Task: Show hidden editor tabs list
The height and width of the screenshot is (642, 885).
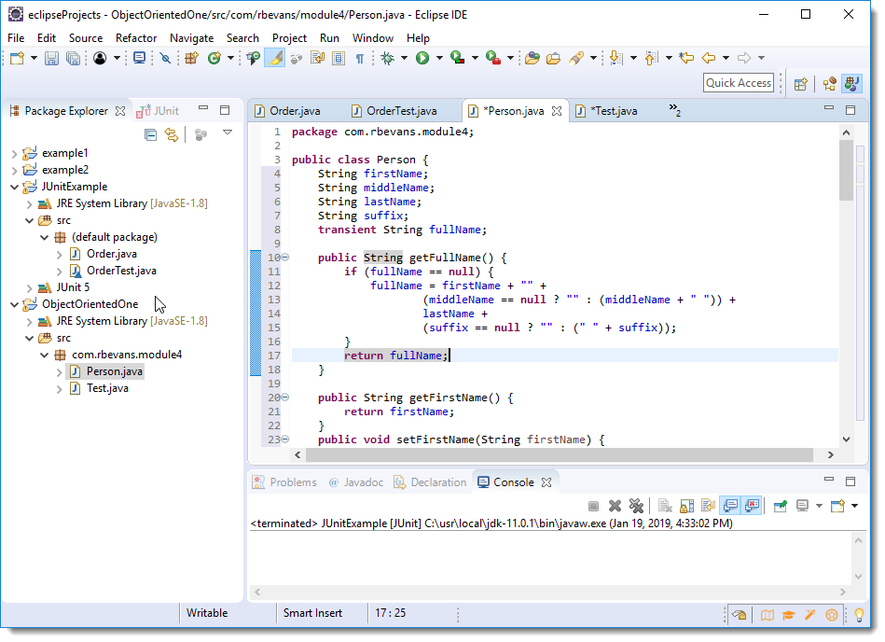Action: [x=674, y=110]
